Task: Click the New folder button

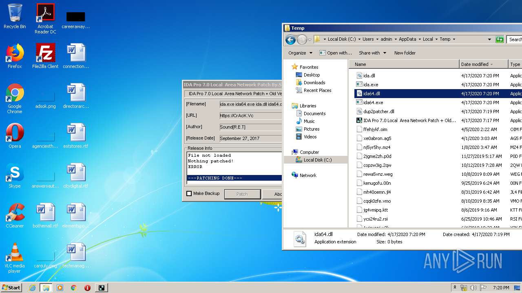Action: pyautogui.click(x=405, y=53)
